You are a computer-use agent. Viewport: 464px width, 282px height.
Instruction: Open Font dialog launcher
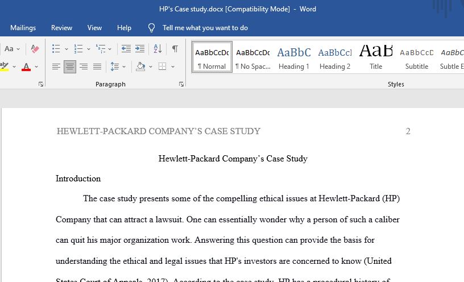coord(41,84)
